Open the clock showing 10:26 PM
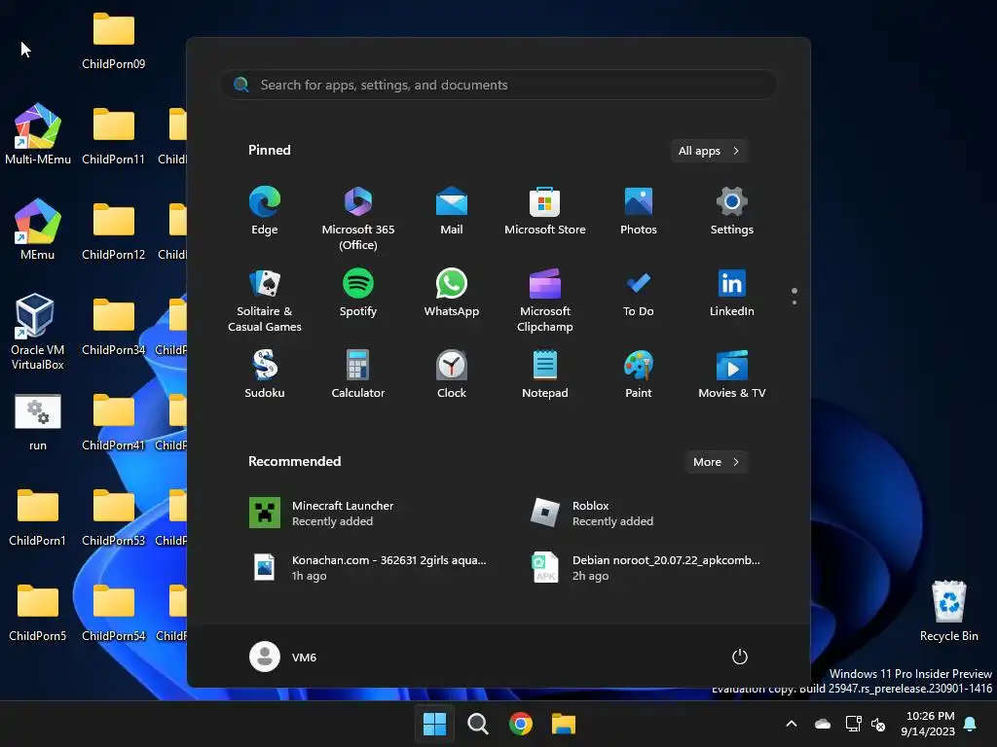The width and height of the screenshot is (997, 747). pyautogui.click(x=928, y=724)
